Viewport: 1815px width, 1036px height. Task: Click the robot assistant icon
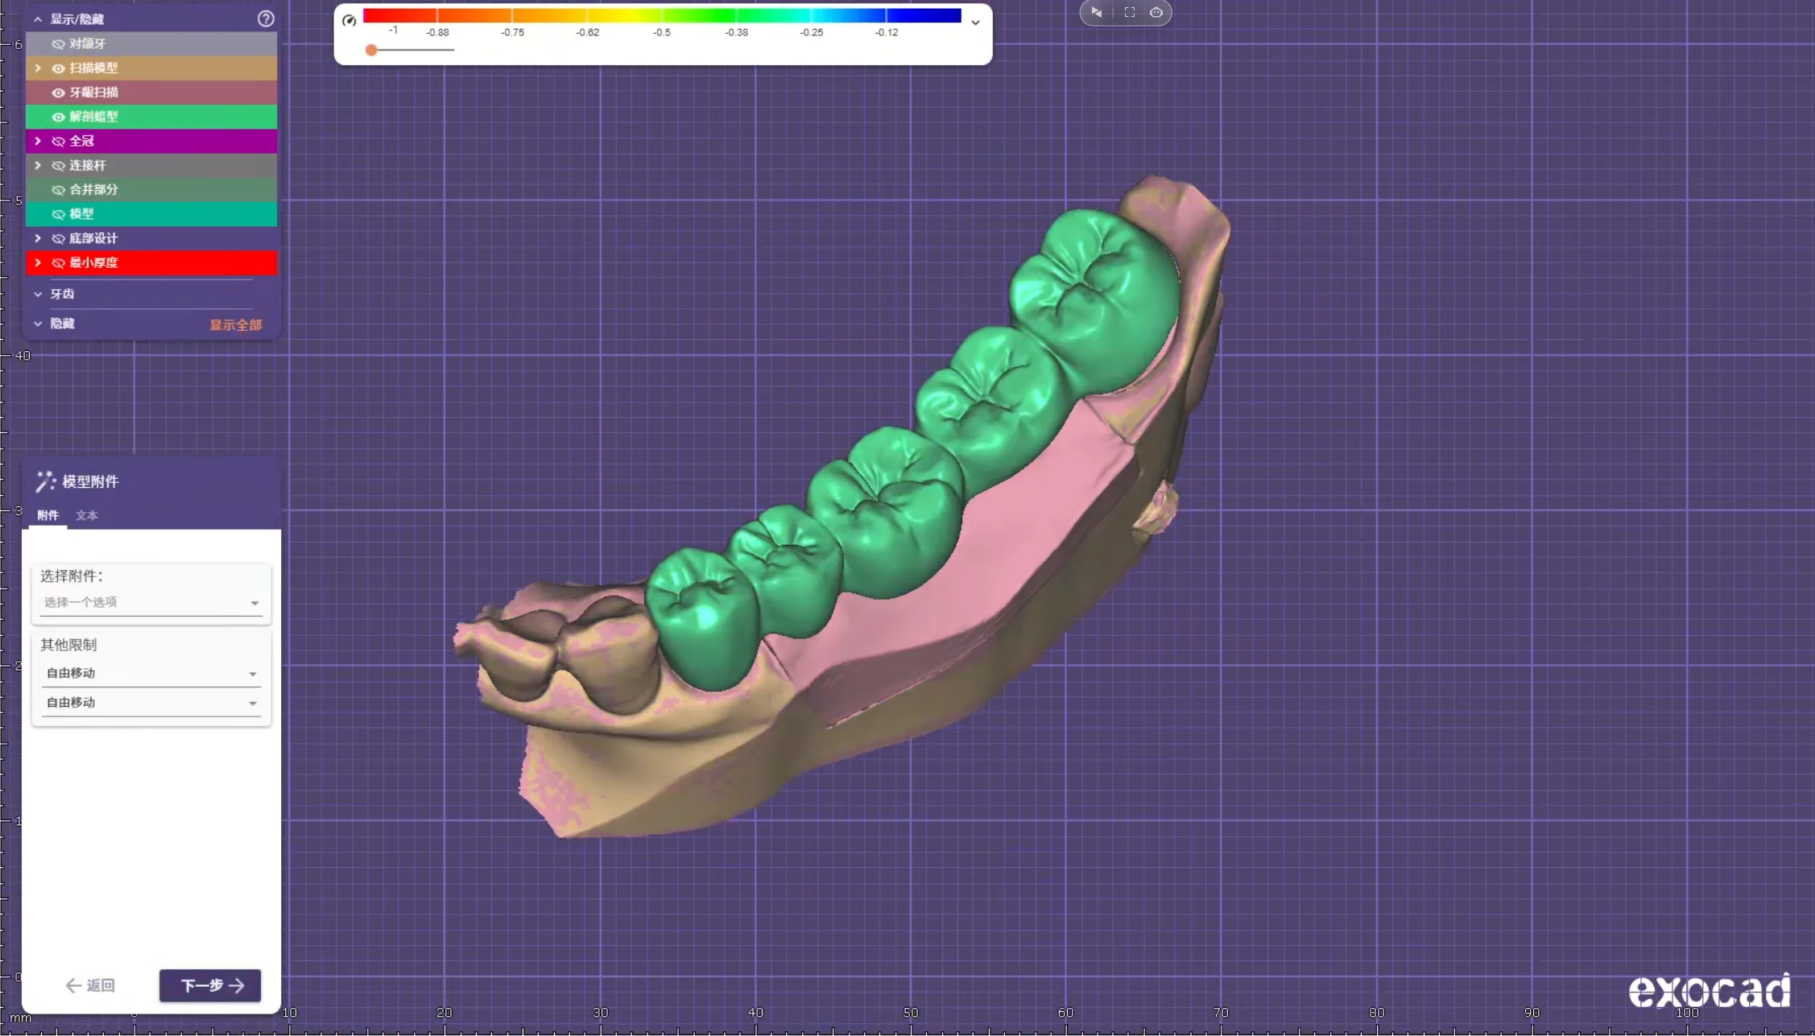coord(1156,12)
